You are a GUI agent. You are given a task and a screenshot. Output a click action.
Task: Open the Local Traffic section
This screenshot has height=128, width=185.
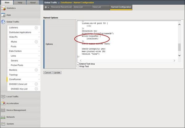(12, 97)
